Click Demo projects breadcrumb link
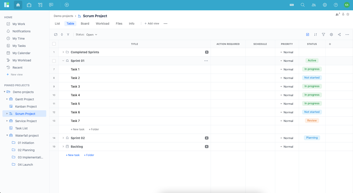 point(63,16)
